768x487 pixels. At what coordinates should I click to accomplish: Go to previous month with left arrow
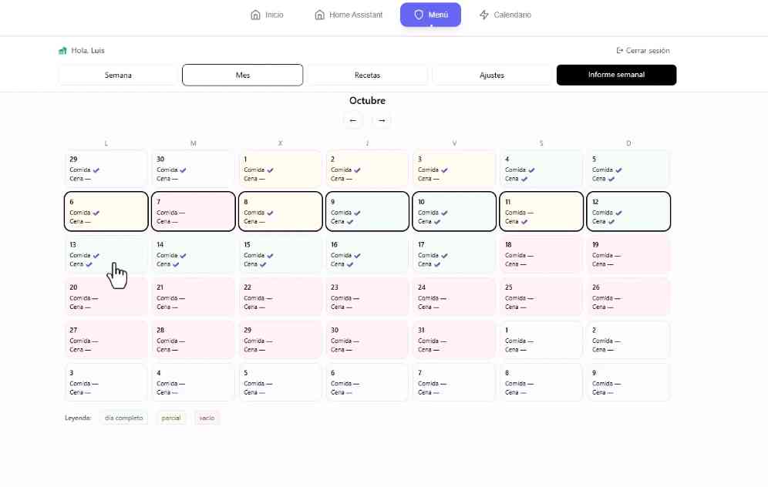pyautogui.click(x=353, y=120)
